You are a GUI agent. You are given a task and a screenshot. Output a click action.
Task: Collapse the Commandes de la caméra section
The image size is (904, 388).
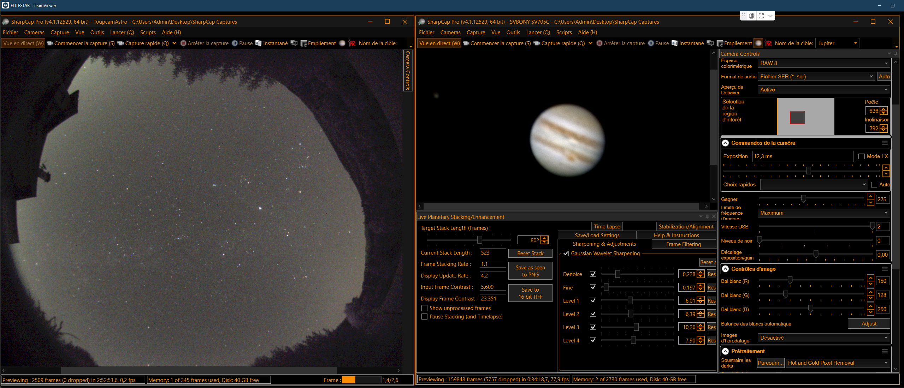tap(726, 143)
